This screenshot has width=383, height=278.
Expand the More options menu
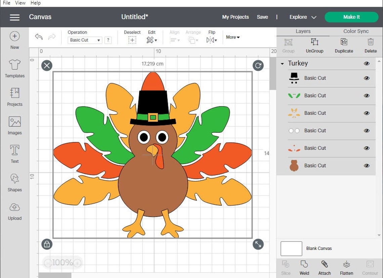pos(232,37)
